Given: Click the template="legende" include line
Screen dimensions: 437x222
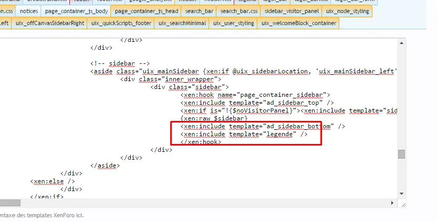Looking at the screenshot, I should 244,134.
